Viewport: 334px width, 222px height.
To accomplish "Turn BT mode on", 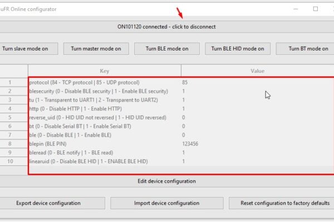I will coord(306,49).
